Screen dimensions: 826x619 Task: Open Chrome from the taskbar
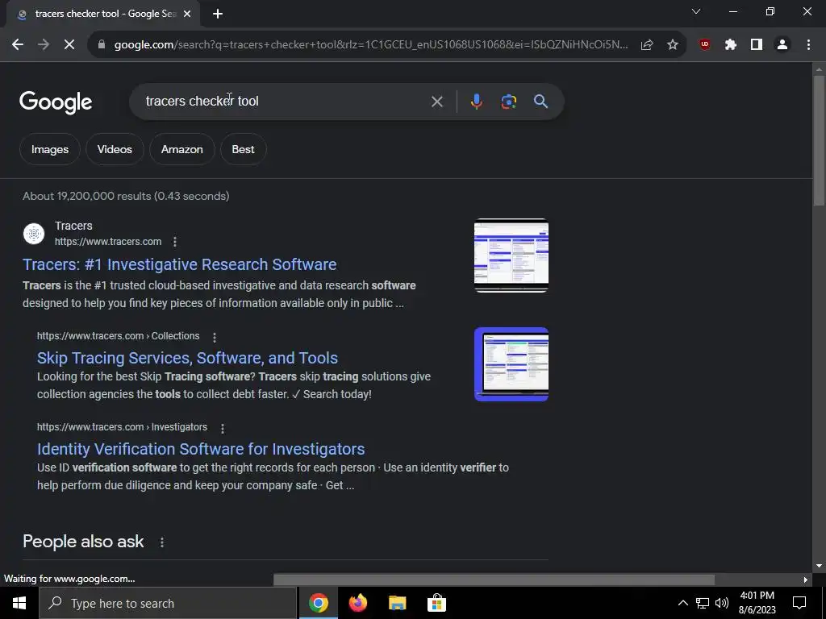click(x=318, y=603)
